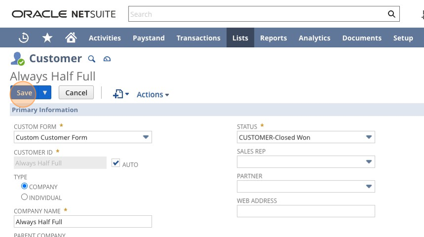Click the magnifier in the global search bar

pos(391,14)
